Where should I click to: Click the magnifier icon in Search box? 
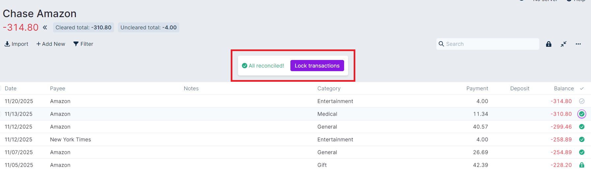pos(441,44)
